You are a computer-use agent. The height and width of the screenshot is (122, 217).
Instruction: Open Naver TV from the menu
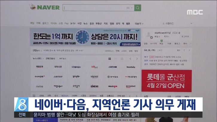click(73, 23)
